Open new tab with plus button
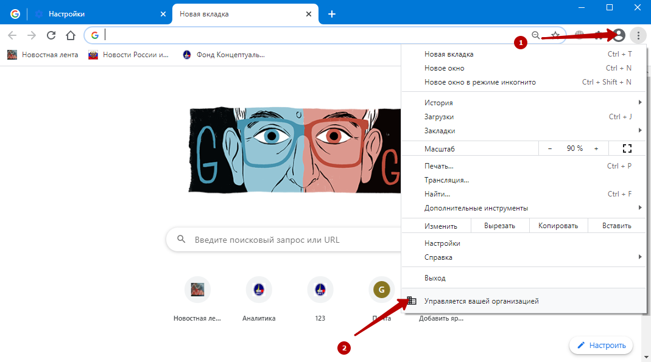The width and height of the screenshot is (651, 362). [332, 14]
